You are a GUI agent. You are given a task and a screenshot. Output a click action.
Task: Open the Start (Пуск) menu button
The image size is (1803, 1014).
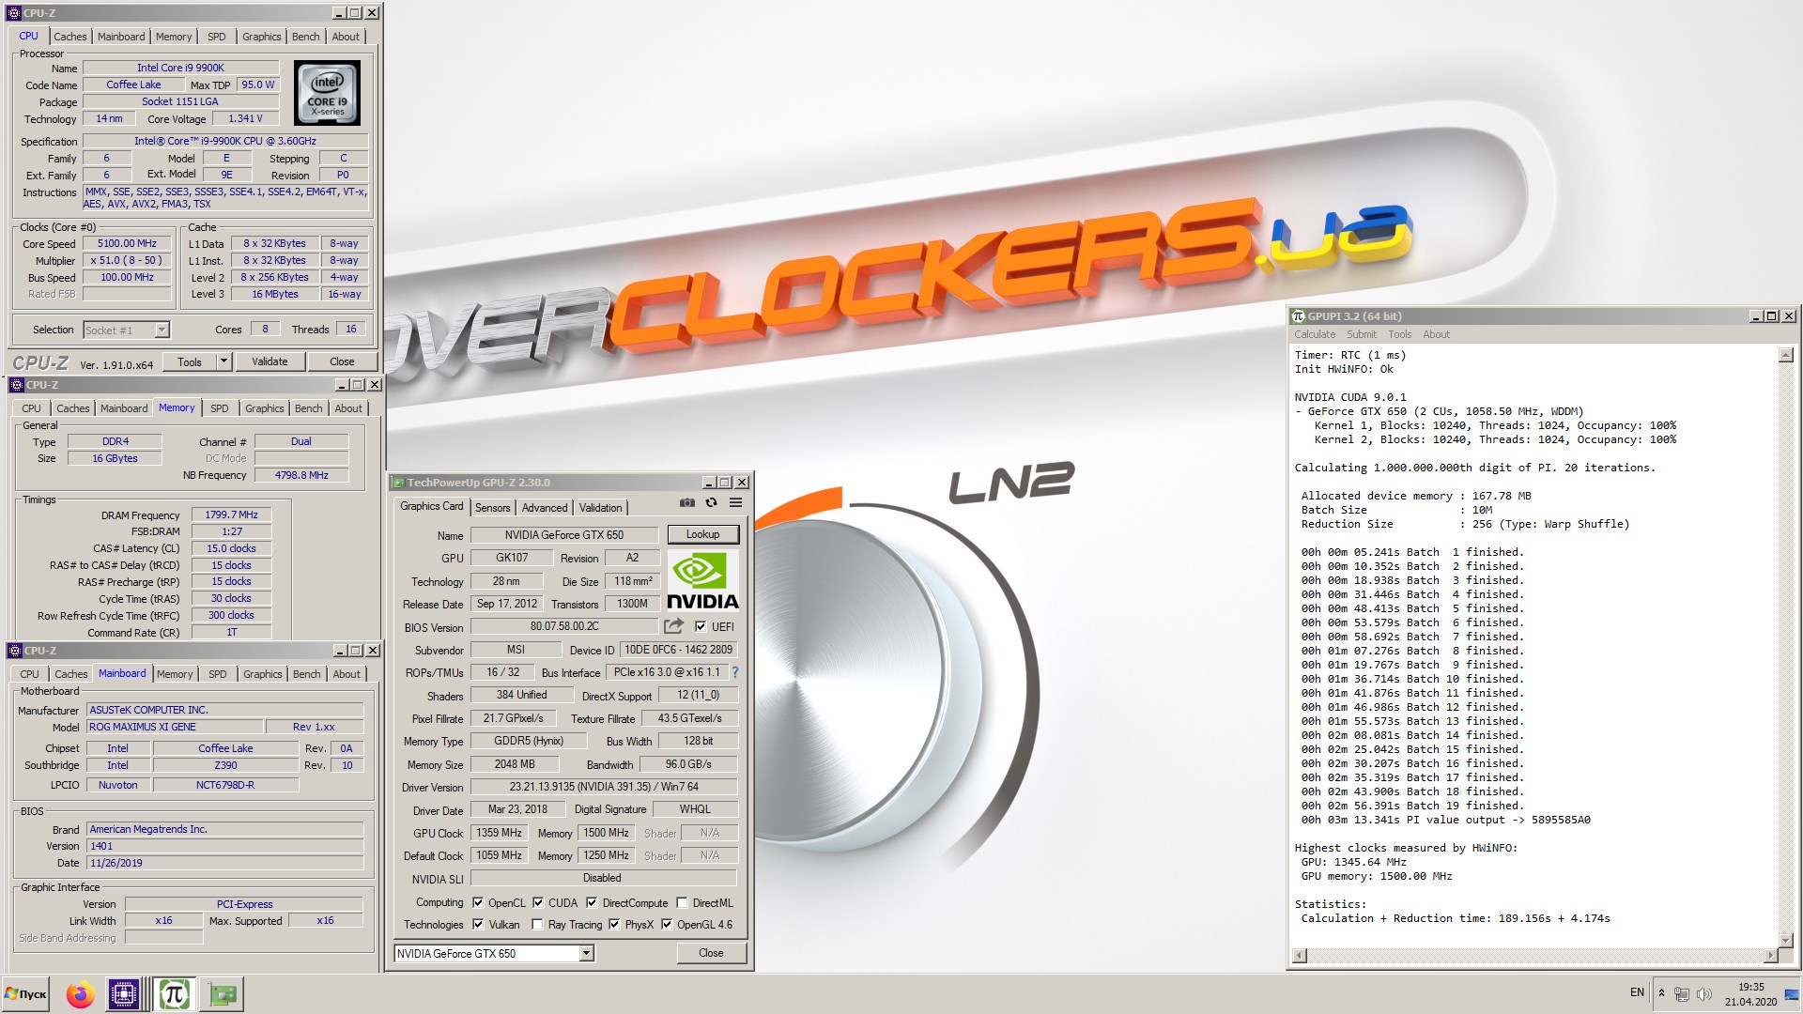[26, 994]
